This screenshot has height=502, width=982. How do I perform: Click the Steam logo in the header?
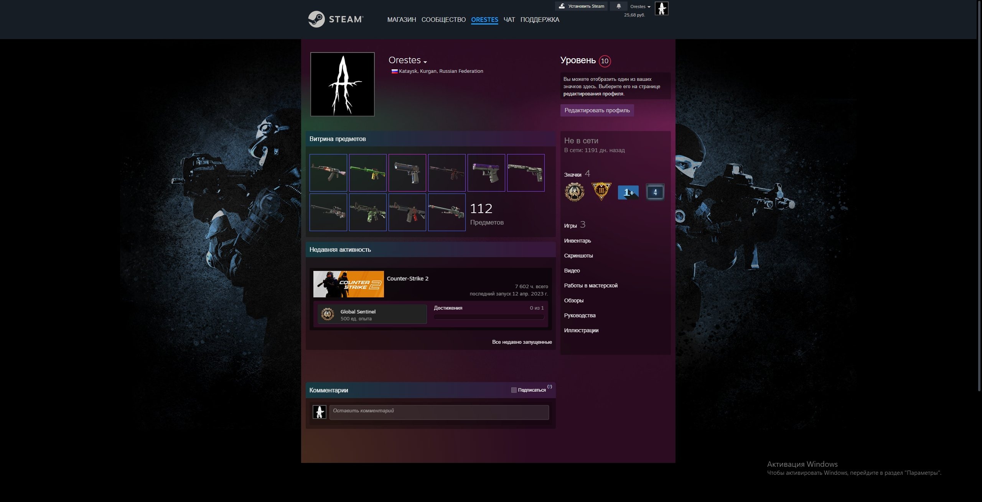336,19
